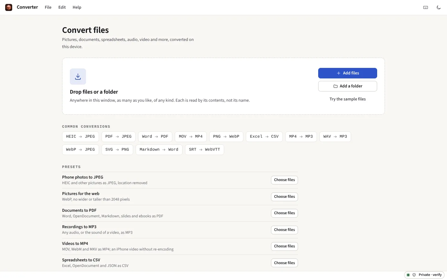Click the 'Phone photos to JPEG' preset title

pyautogui.click(x=83, y=177)
